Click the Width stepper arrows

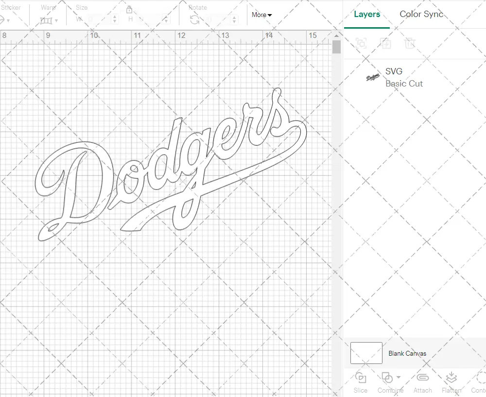click(115, 19)
